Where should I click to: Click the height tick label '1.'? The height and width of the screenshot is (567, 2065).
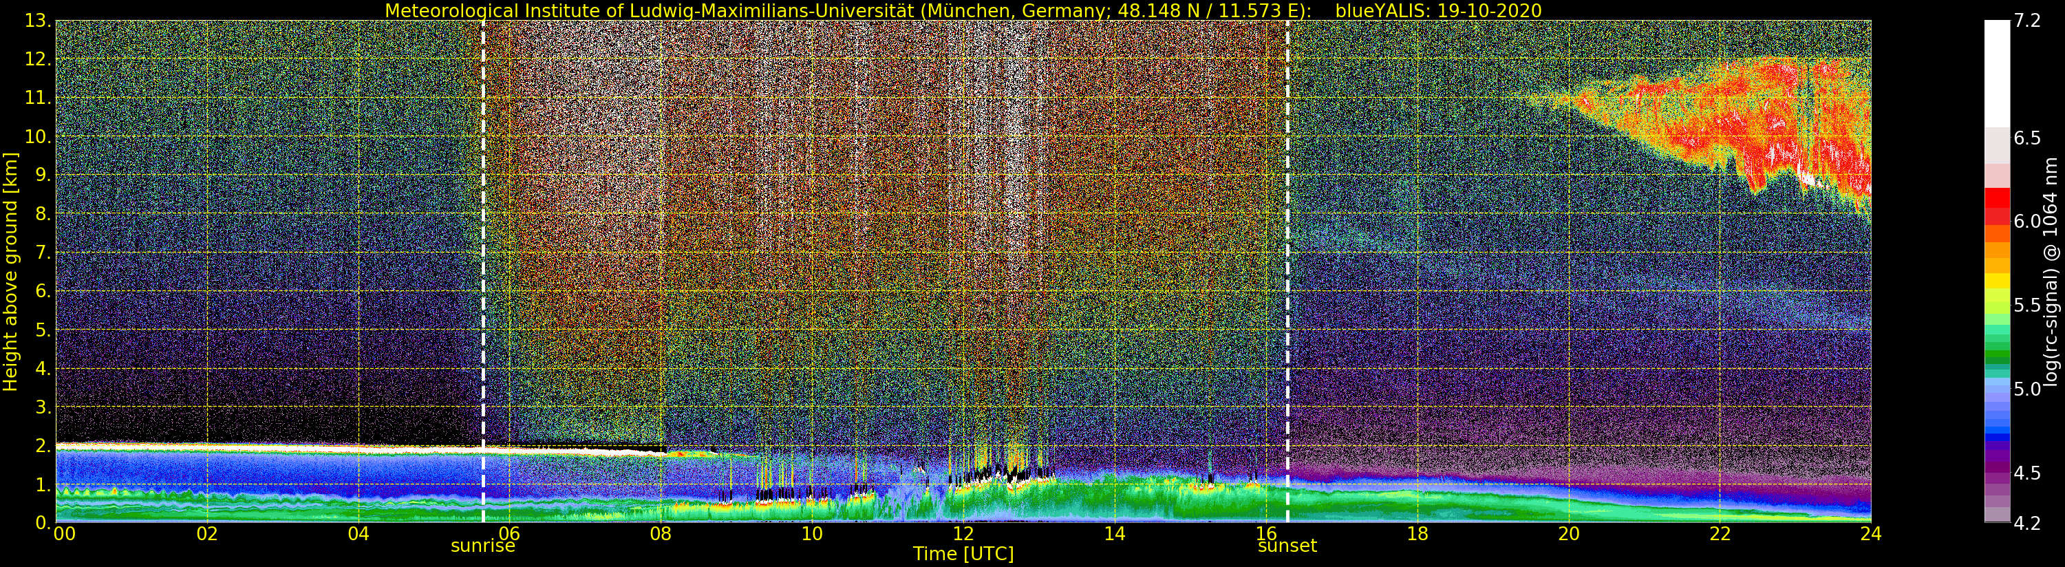tap(43, 484)
